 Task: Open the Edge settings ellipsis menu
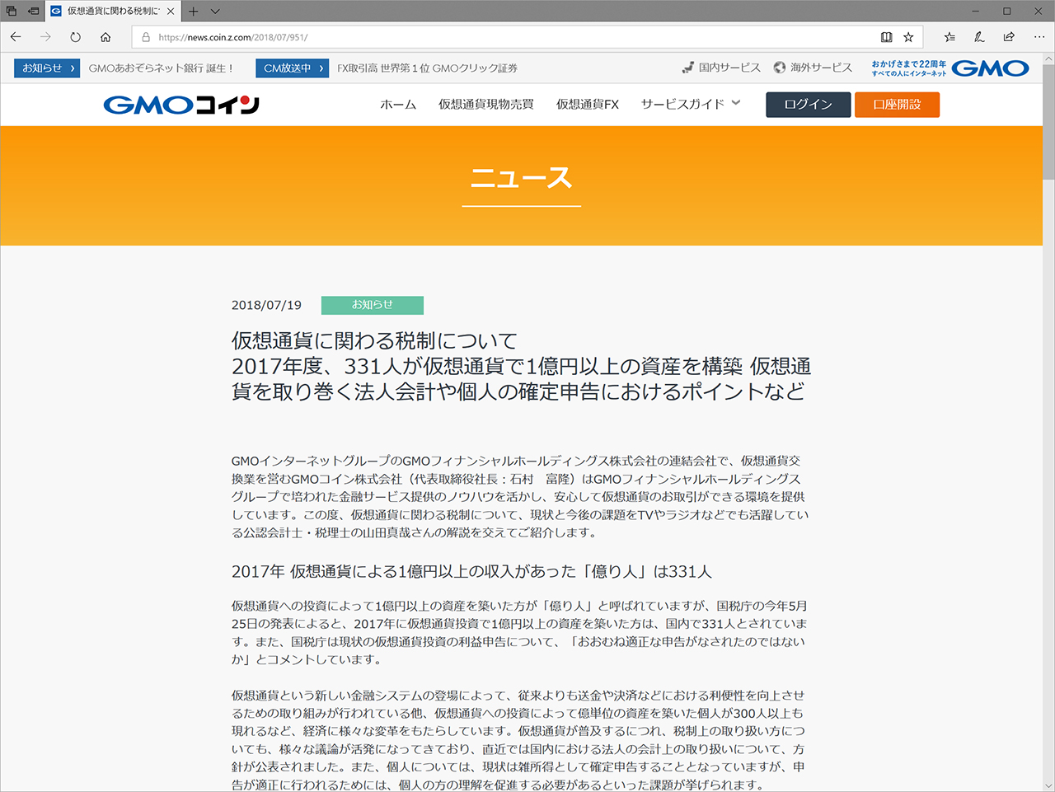tap(1039, 37)
